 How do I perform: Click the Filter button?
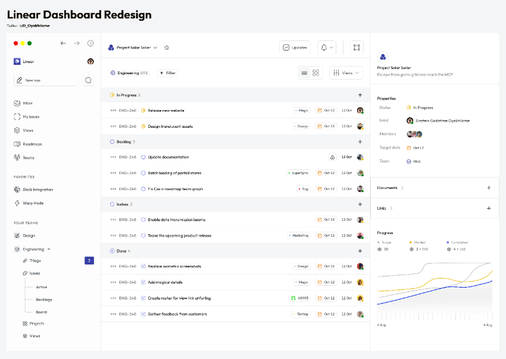167,73
